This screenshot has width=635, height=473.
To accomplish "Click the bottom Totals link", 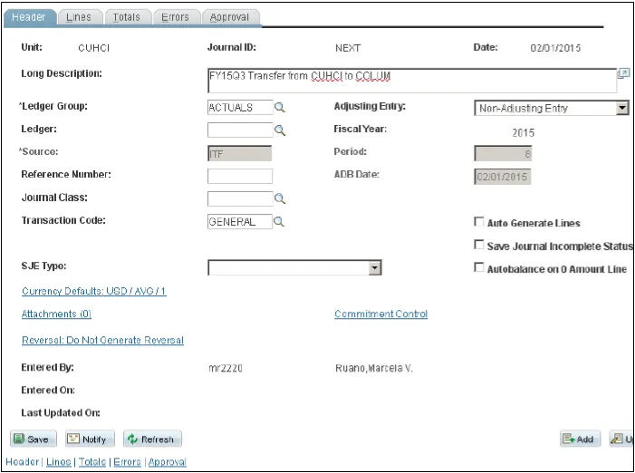I will [92, 461].
